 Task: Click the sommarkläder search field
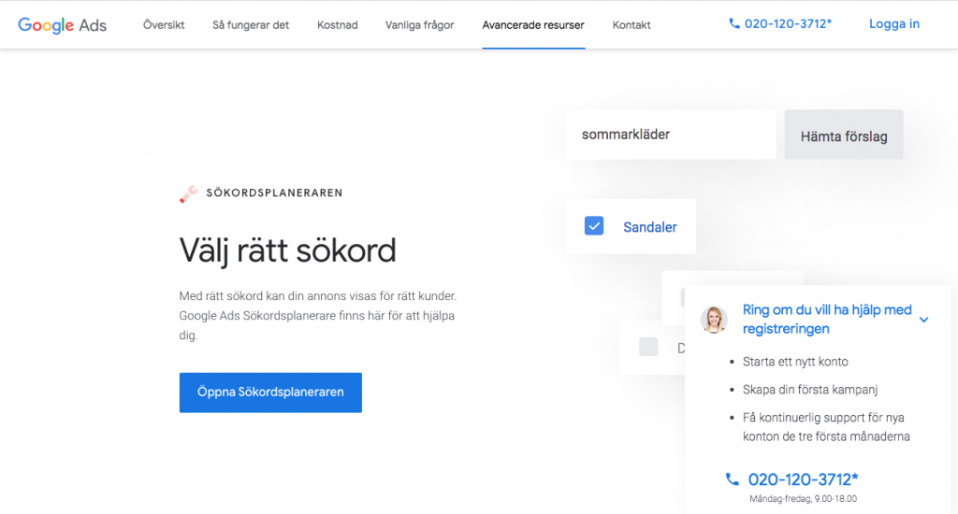671,135
